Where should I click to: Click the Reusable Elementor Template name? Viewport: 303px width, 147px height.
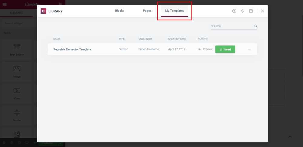pyautogui.click(x=72, y=49)
